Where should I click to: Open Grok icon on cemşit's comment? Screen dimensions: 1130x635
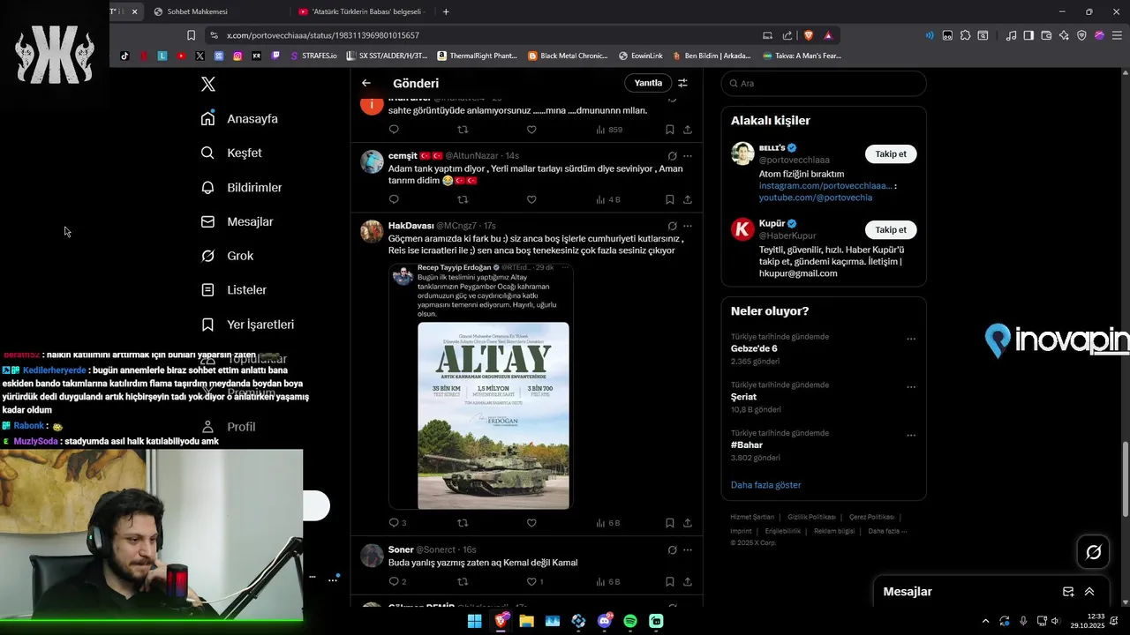[x=672, y=156]
